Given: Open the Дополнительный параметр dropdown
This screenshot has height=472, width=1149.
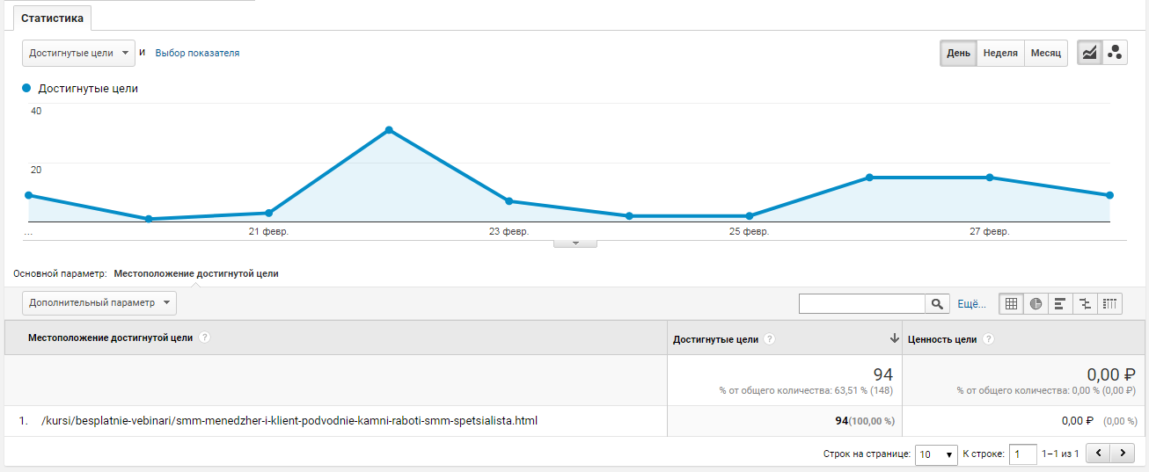Looking at the screenshot, I should click(99, 303).
